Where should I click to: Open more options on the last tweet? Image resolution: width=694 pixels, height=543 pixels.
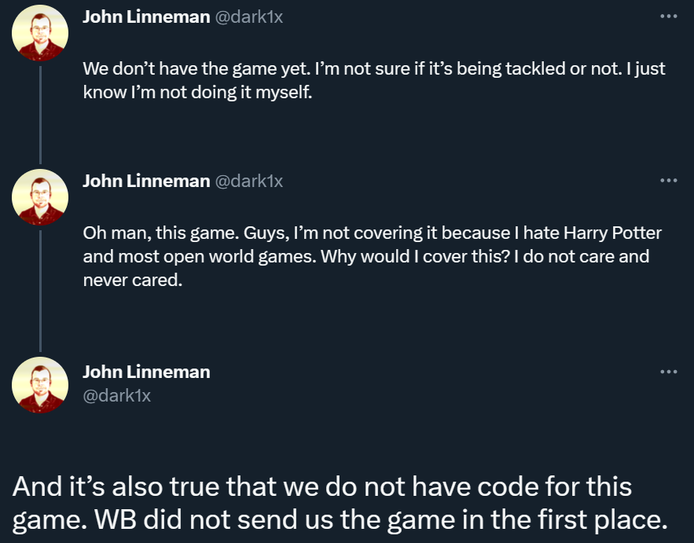coord(668,371)
